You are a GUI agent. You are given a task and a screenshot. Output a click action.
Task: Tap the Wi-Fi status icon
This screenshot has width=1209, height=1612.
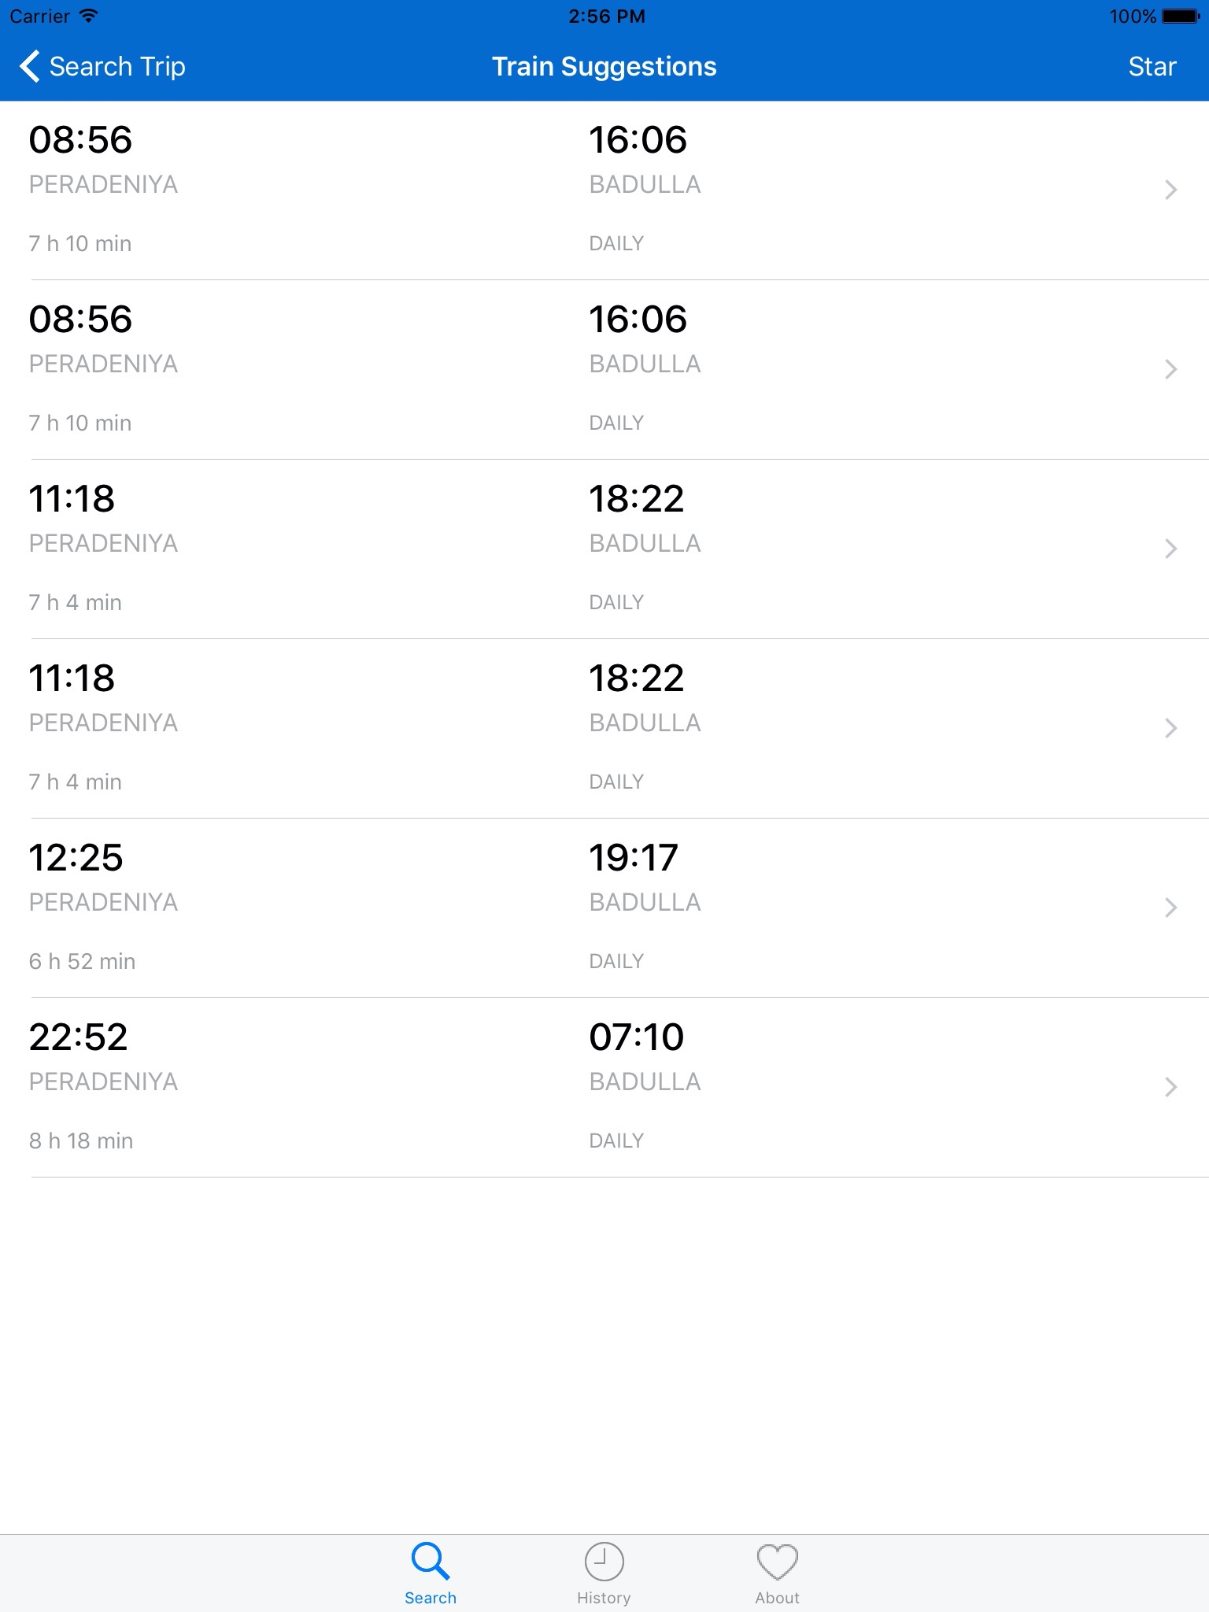click(89, 16)
